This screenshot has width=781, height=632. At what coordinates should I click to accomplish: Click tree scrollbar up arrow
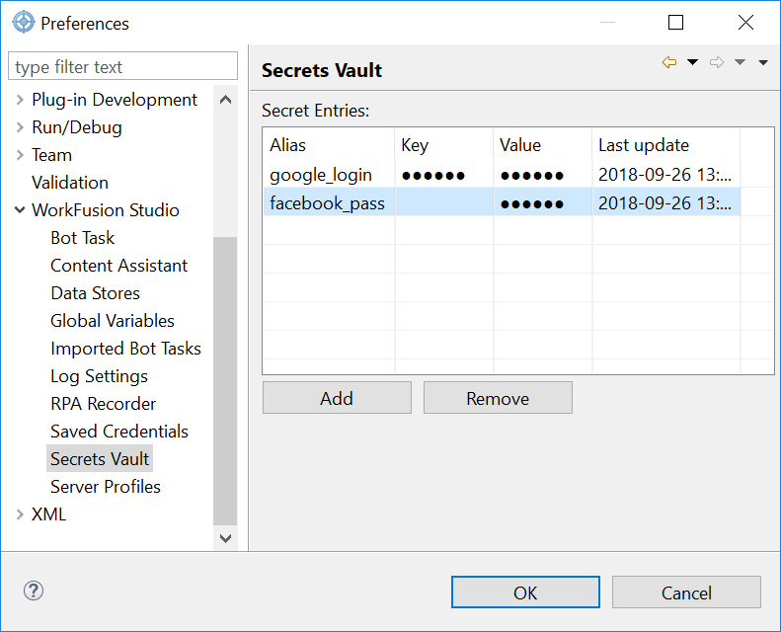225,100
